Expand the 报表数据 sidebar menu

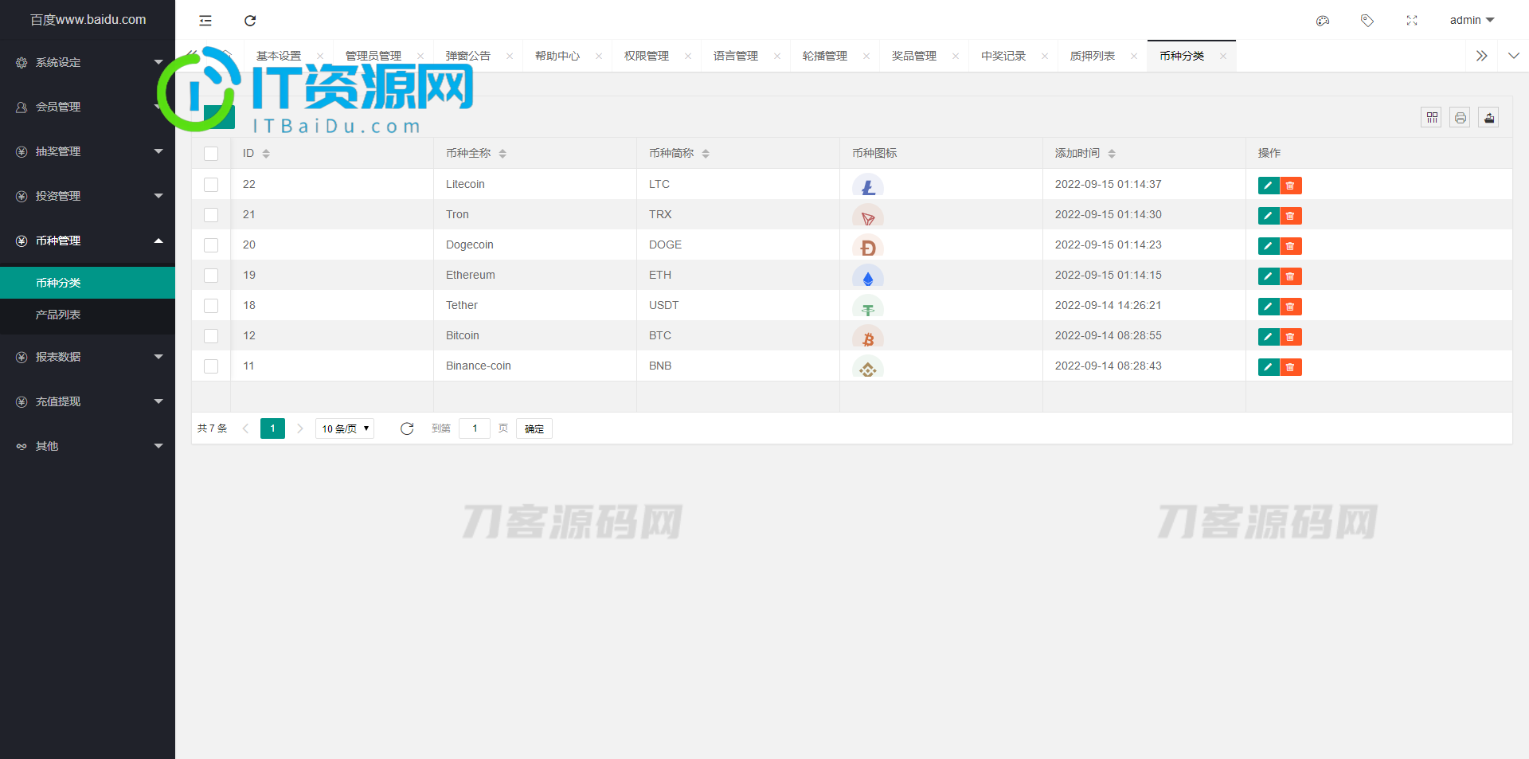coord(88,357)
